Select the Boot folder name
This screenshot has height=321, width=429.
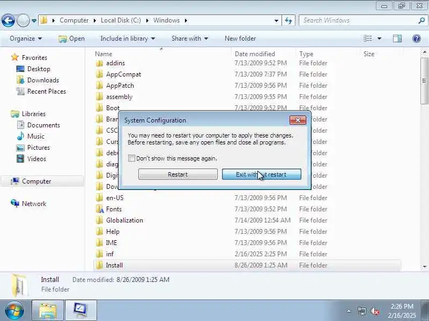[113, 108]
